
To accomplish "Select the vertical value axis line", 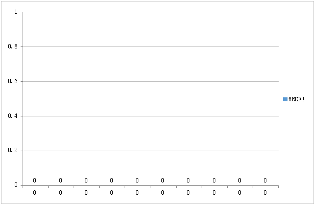I will coord(23,99).
